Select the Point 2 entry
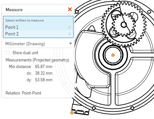 click(38, 34)
